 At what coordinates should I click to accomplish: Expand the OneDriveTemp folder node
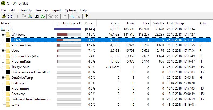pyautogui.click(x=3, y=78)
